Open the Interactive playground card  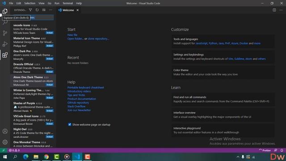pos(223,130)
